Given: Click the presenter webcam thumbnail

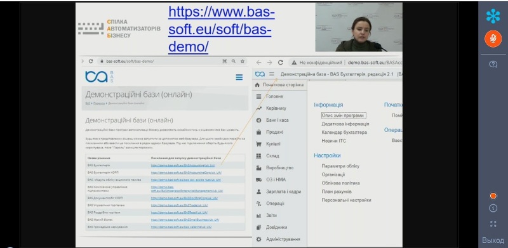Looking at the screenshot, I should point(359,27).
